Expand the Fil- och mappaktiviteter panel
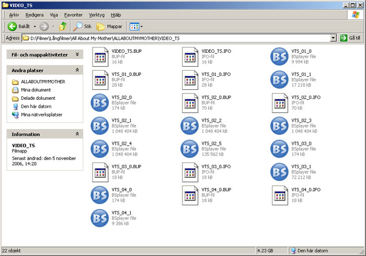Screen dimensions: 366x256 point(77,54)
